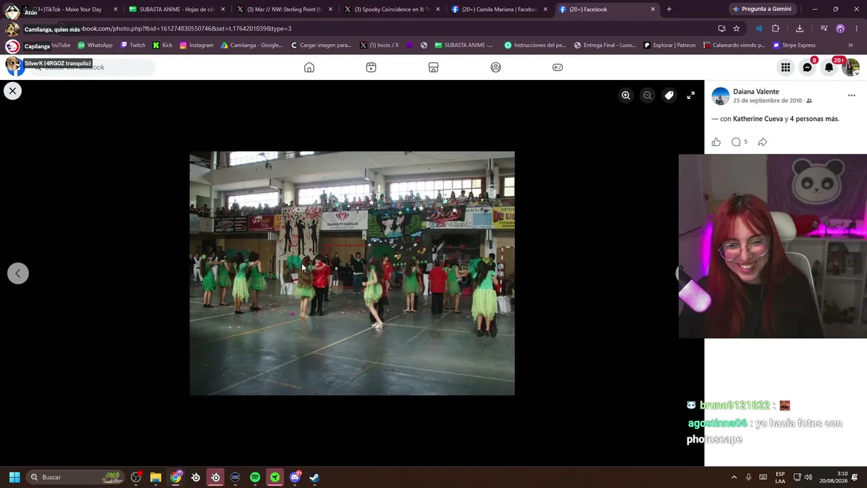Screen dimensions: 867x488
Task: Click Daiana Valente's profile picture
Action: pos(721,96)
